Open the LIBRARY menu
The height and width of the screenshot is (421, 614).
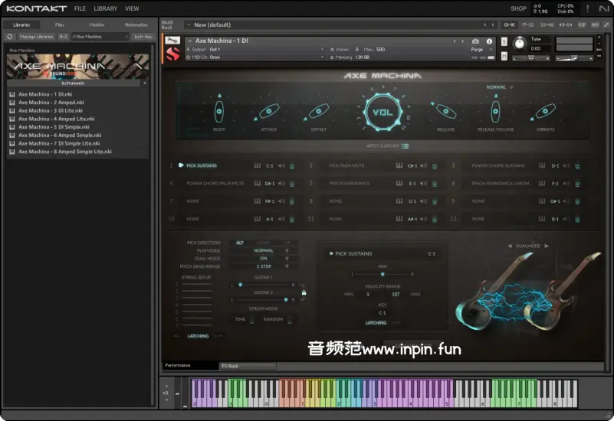(x=105, y=8)
